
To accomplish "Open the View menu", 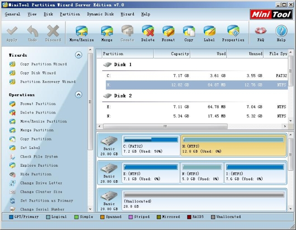I will [x=32, y=14].
